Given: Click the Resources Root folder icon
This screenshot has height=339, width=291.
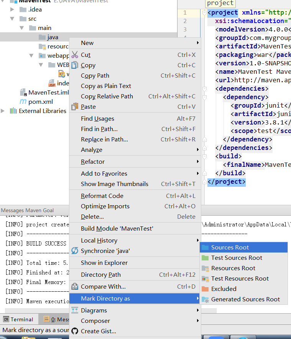Looking at the screenshot, I should [x=206, y=268].
